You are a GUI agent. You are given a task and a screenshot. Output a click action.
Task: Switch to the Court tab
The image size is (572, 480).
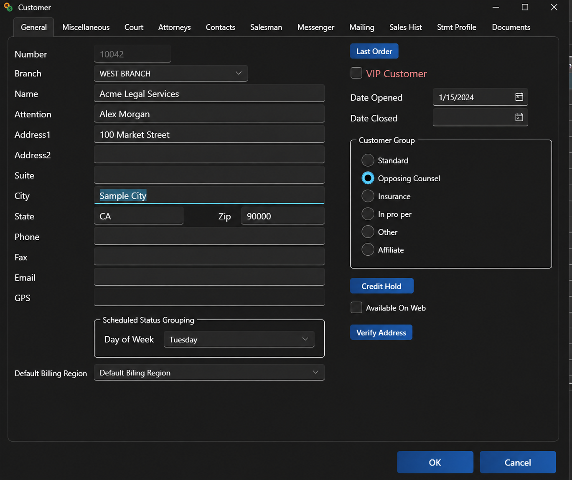point(134,27)
